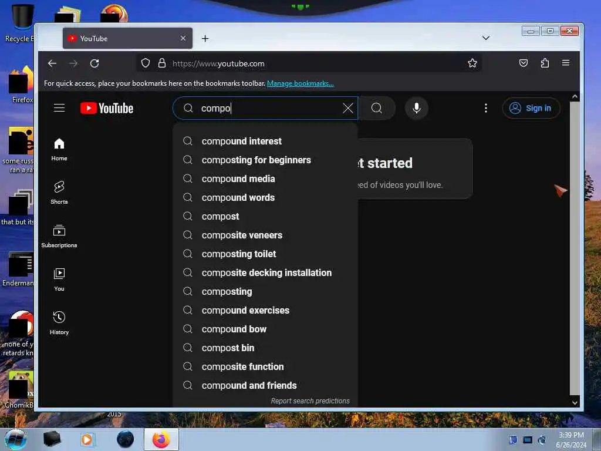Image resolution: width=601 pixels, height=451 pixels.
Task: Go back with Firefox back arrow
Action: tap(52, 63)
